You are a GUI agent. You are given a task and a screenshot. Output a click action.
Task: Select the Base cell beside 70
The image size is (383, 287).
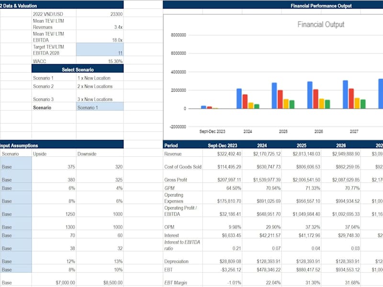tap(16, 234)
